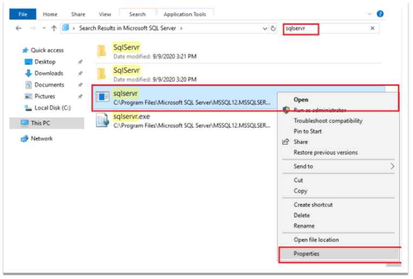413x279 pixels.
Task: Click the Network icon
Action: click(24, 139)
